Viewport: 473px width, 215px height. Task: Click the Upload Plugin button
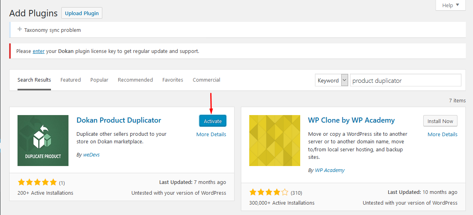82,13
